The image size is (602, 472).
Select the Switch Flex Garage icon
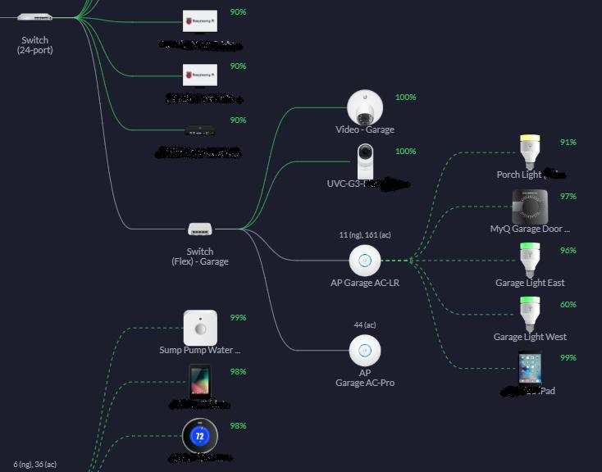click(x=200, y=229)
